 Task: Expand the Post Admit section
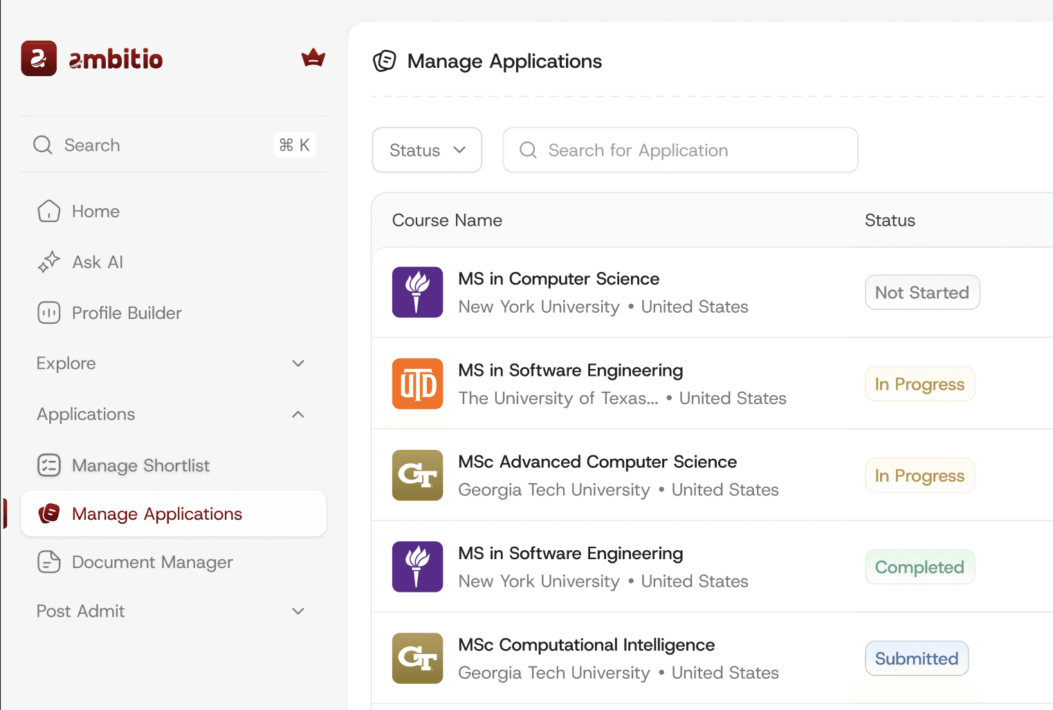point(298,611)
